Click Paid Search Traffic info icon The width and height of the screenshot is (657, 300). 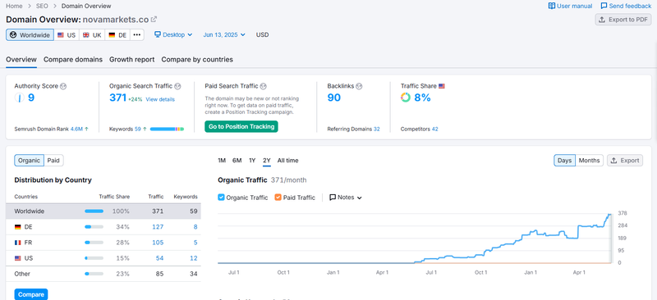coord(263,86)
